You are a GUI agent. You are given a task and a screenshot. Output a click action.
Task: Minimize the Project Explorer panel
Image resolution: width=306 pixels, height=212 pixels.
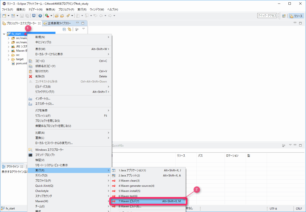pyautogui.click(x=77, y=23)
